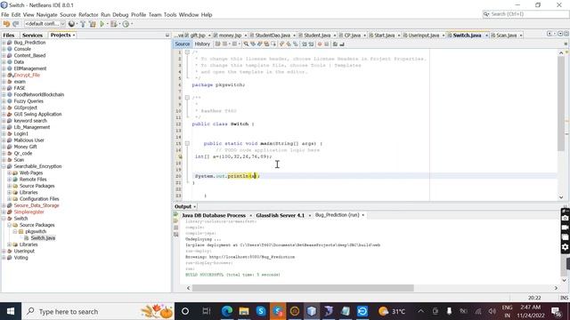Click the Clean and Build Project icon
The height and width of the screenshot is (320, 570).
[x=93, y=24]
